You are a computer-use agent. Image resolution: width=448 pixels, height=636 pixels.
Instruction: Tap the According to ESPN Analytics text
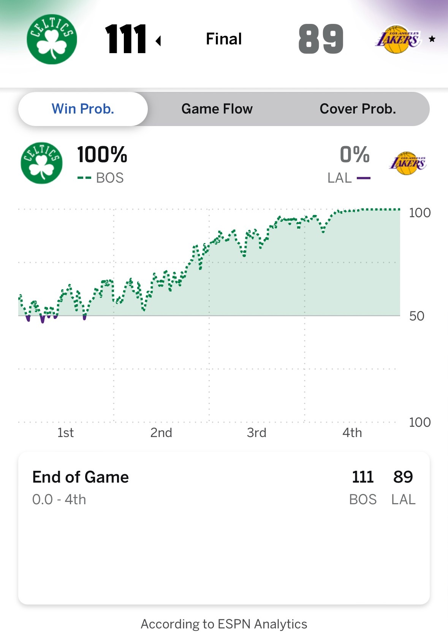[224, 624]
